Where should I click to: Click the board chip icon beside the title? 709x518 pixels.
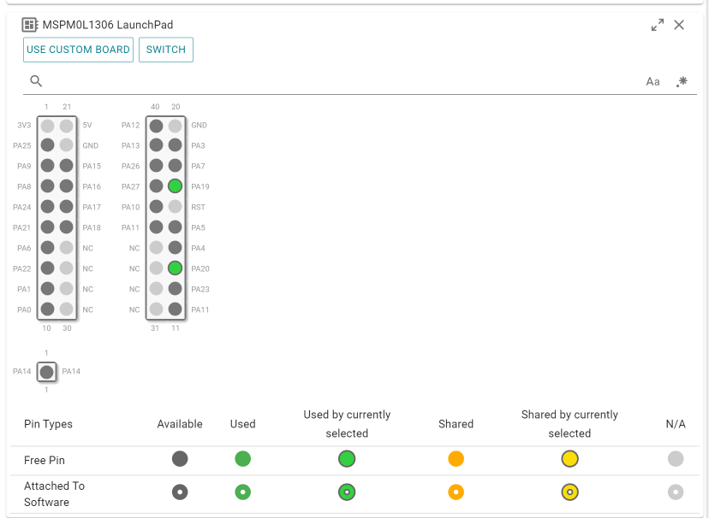coord(29,25)
